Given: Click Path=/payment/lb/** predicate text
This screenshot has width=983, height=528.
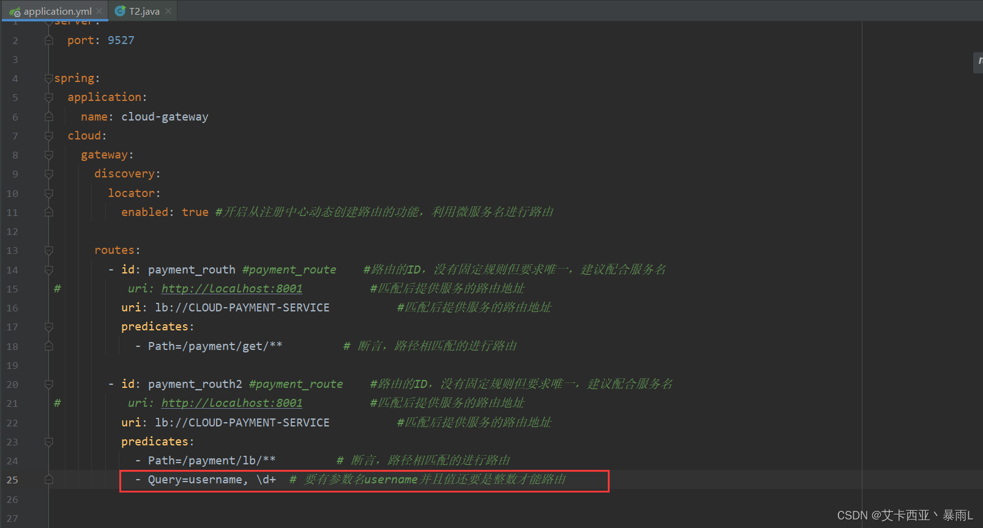Looking at the screenshot, I should (x=212, y=461).
